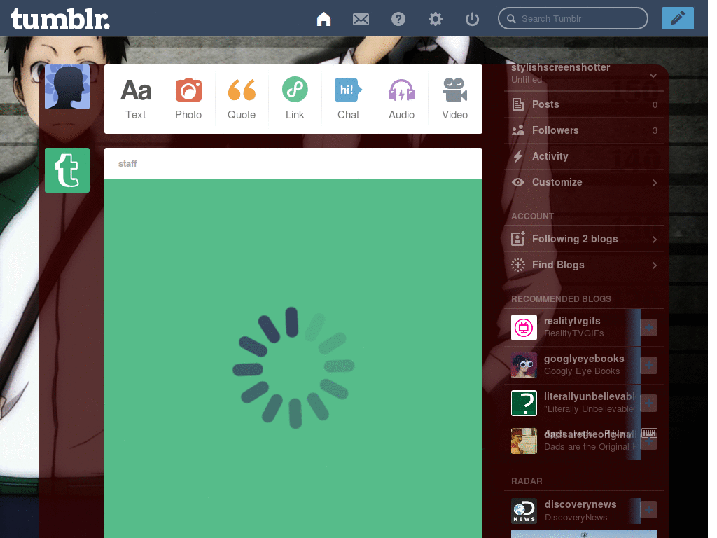Click the Following 2 blogs chevron
The image size is (717, 538).
point(655,240)
